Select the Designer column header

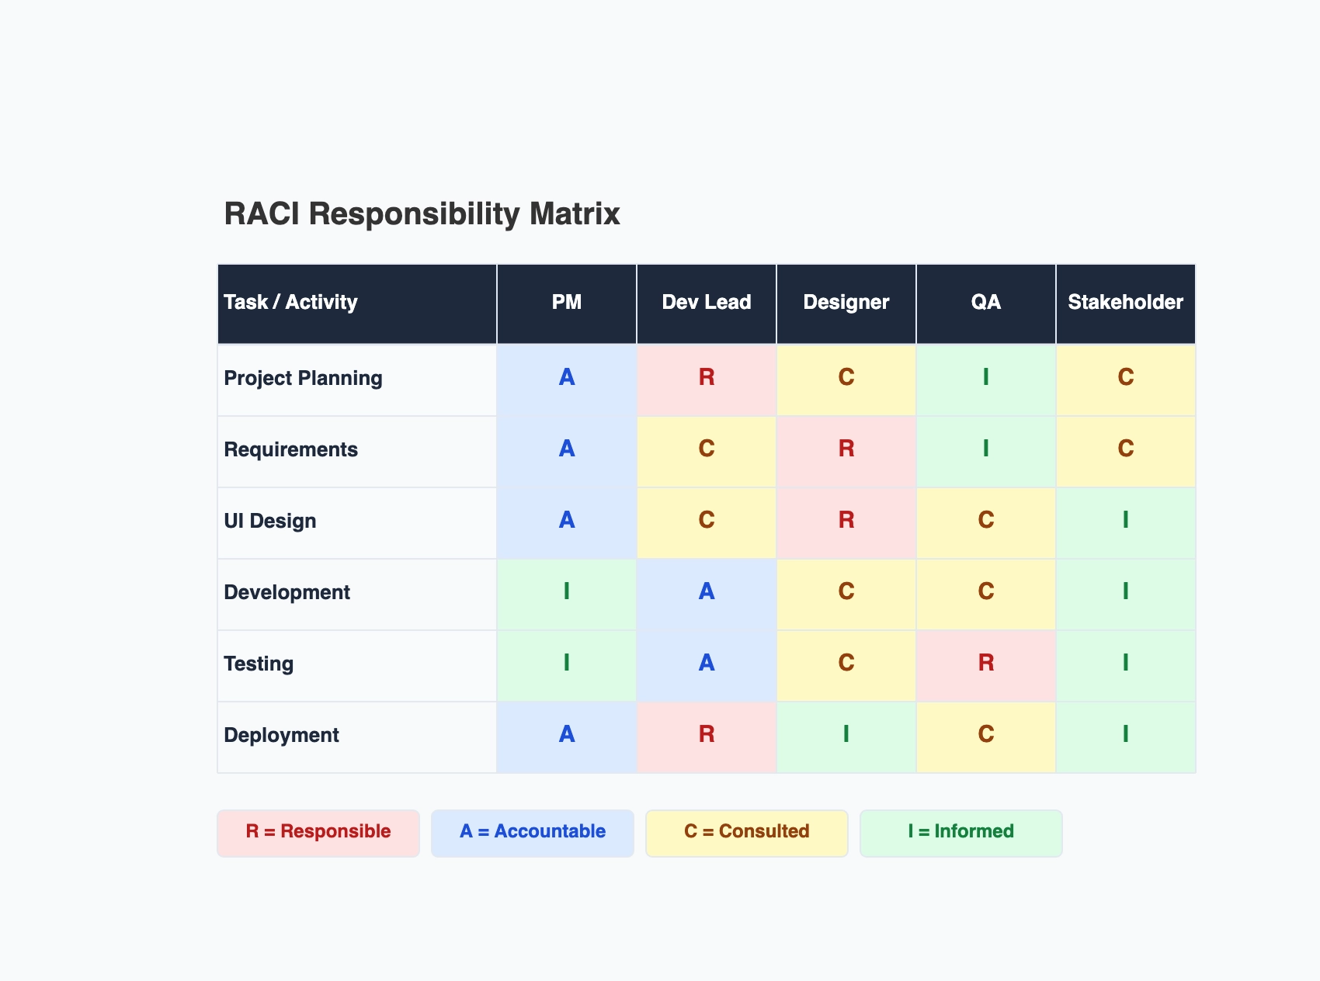point(846,303)
